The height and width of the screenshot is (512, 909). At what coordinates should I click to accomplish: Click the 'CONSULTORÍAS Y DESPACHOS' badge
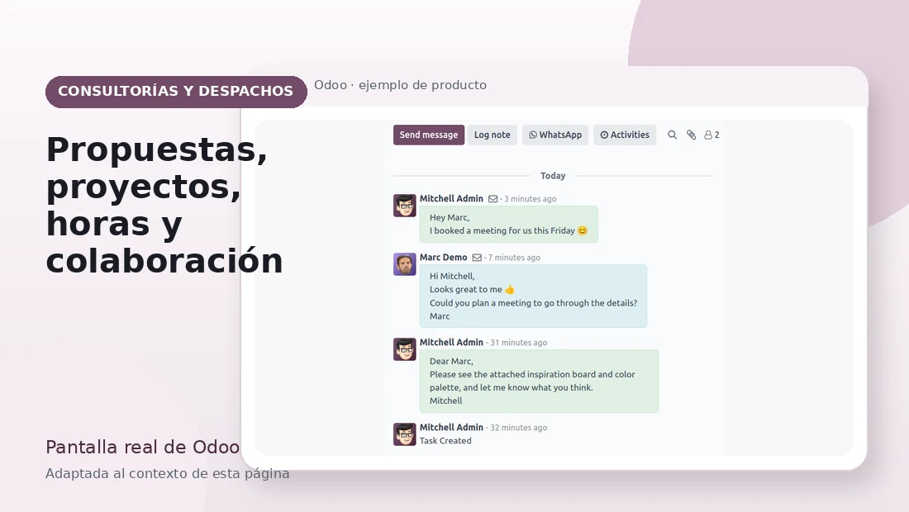[176, 92]
